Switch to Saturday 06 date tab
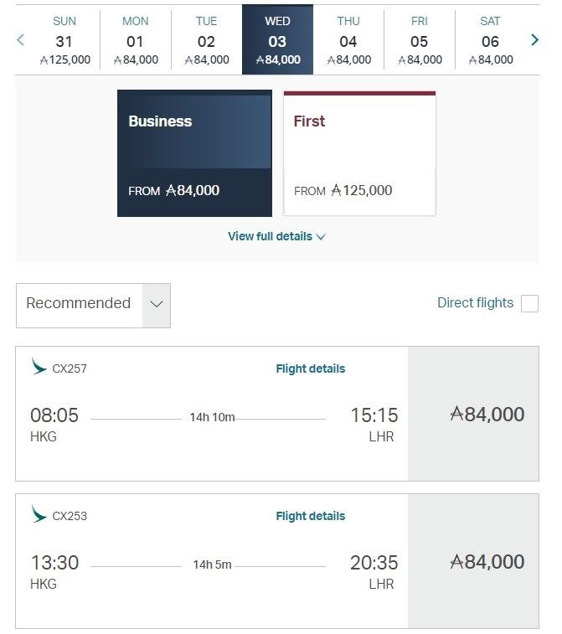 pyautogui.click(x=490, y=40)
